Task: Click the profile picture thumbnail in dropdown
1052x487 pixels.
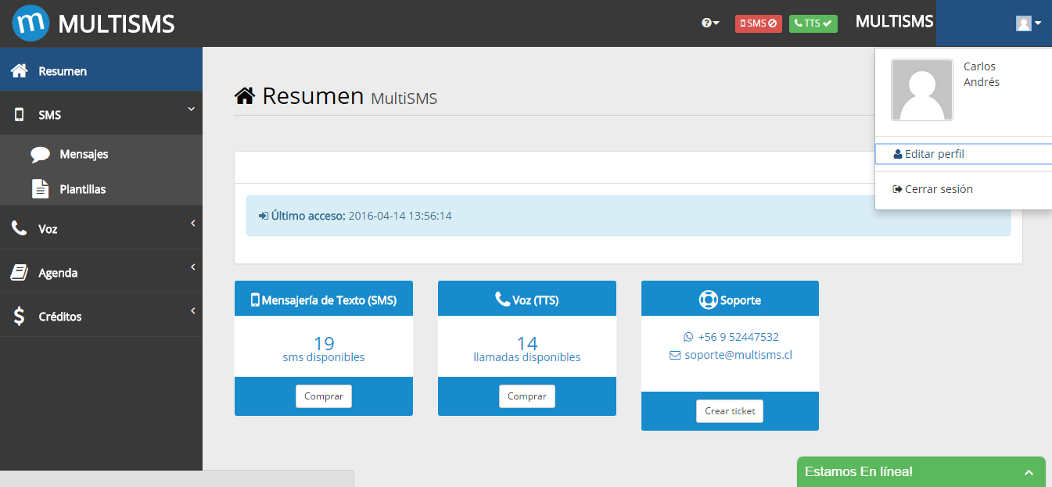Action: (x=922, y=90)
